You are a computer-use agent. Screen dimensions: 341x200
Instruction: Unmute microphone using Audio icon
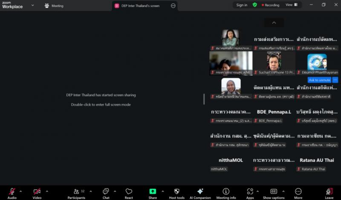(12, 191)
